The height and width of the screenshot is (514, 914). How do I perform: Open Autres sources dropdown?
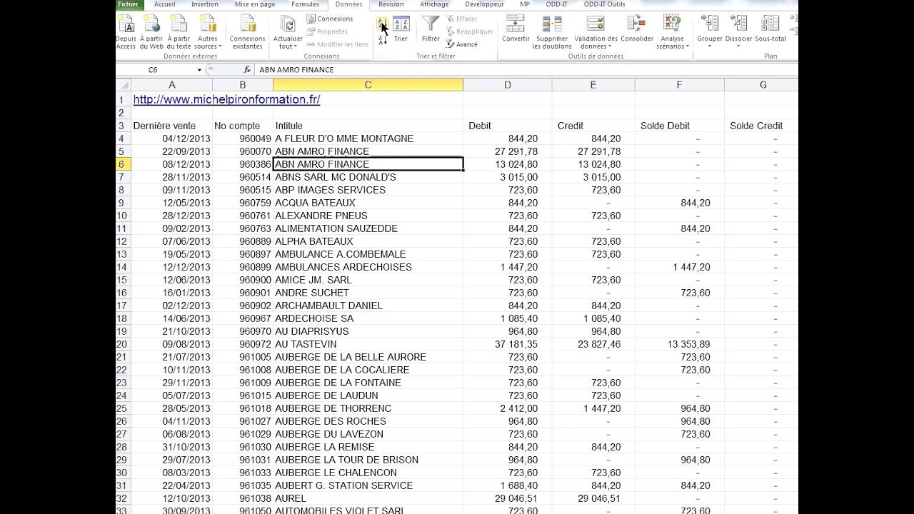[x=208, y=32]
